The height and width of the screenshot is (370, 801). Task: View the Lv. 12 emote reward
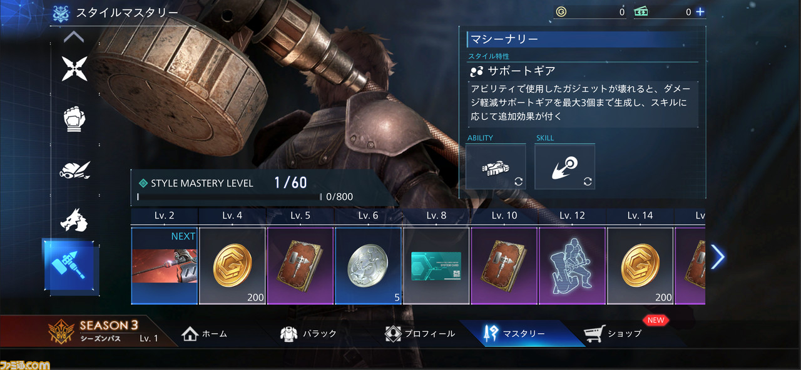coord(572,266)
